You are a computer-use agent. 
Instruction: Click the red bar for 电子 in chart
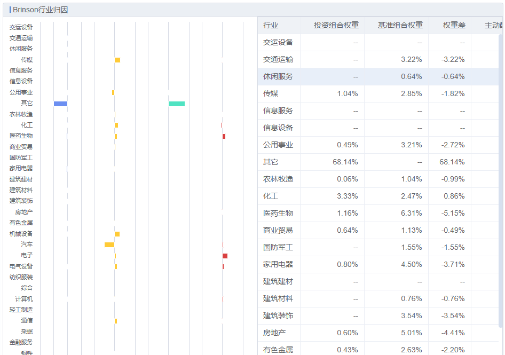[225, 256]
